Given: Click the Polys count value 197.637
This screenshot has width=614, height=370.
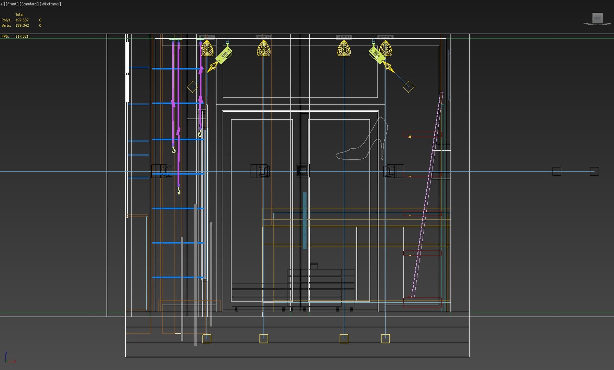Looking at the screenshot, I should point(22,20).
